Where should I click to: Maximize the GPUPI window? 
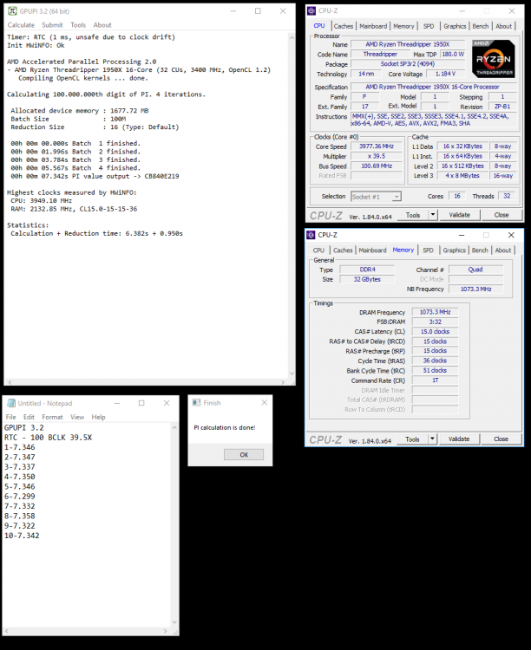tap(258, 11)
